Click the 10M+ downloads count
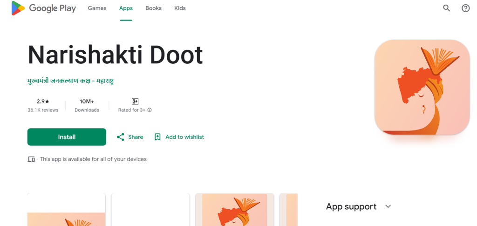 pos(87,101)
